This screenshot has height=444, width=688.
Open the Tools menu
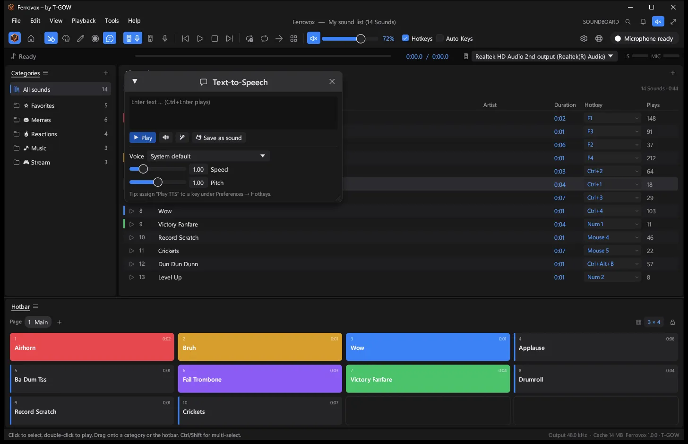112,21
